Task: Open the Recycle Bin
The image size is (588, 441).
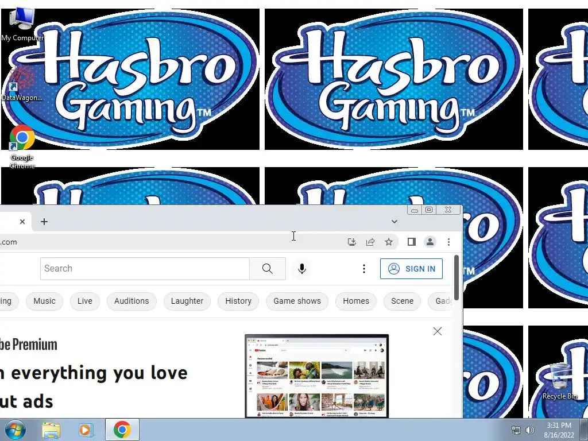Action: 559,381
